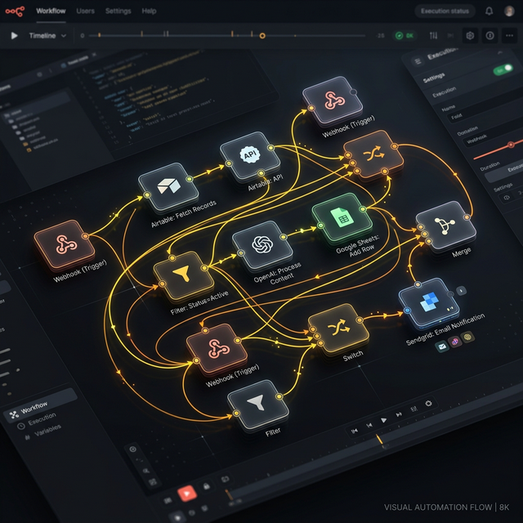The width and height of the screenshot is (523, 523).
Task: Click the lock icon beside the red play button
Action: click(207, 486)
